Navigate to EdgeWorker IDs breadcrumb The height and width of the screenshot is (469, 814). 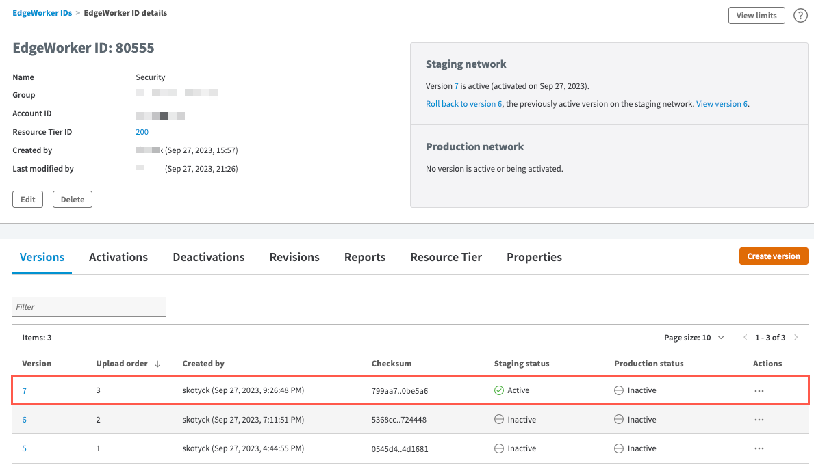click(42, 13)
